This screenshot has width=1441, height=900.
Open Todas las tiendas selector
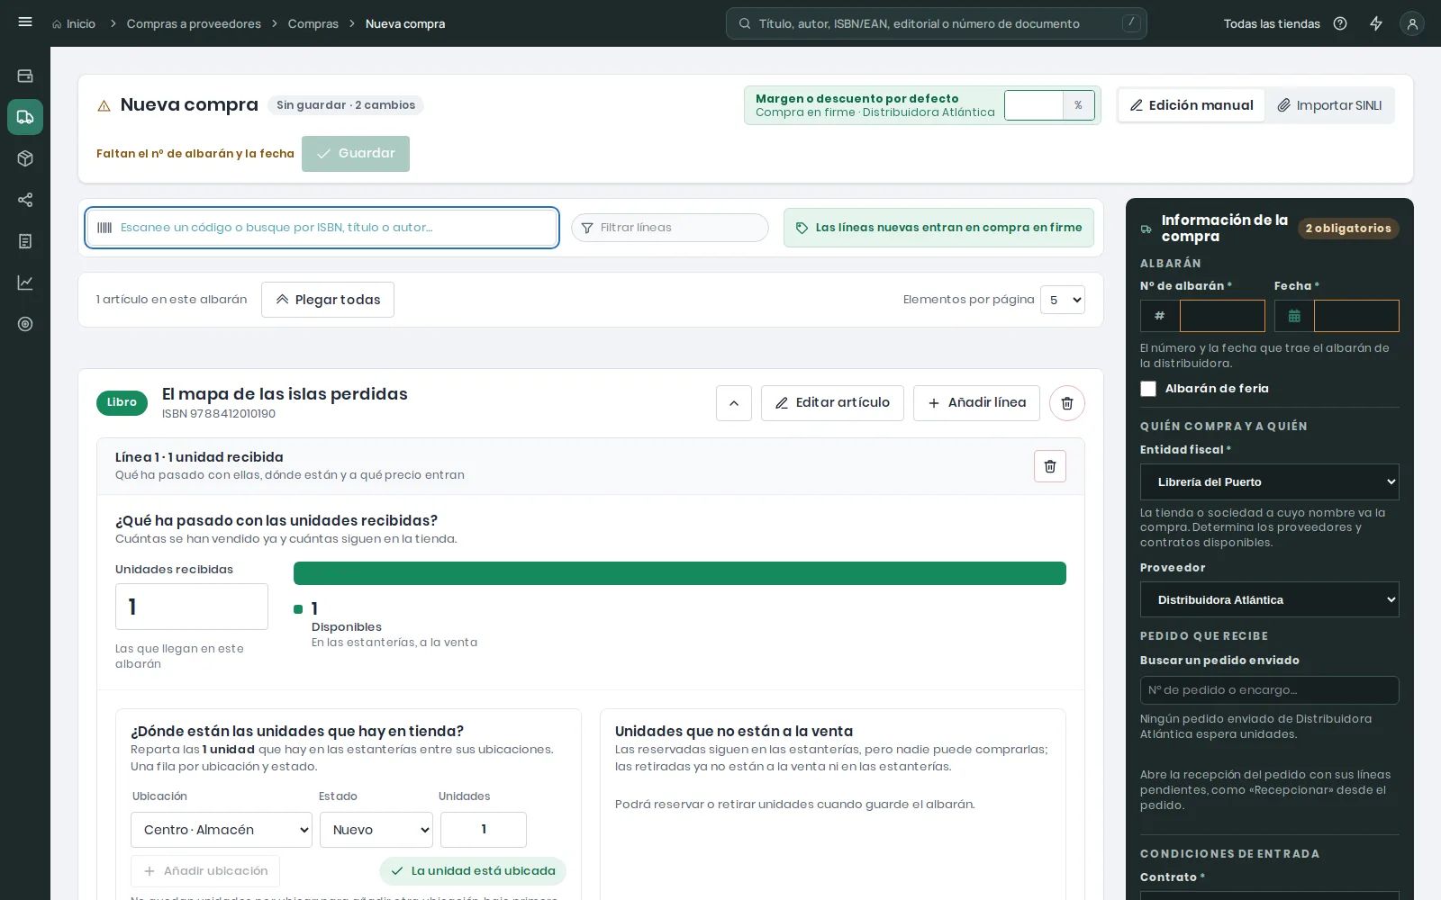pos(1272,23)
